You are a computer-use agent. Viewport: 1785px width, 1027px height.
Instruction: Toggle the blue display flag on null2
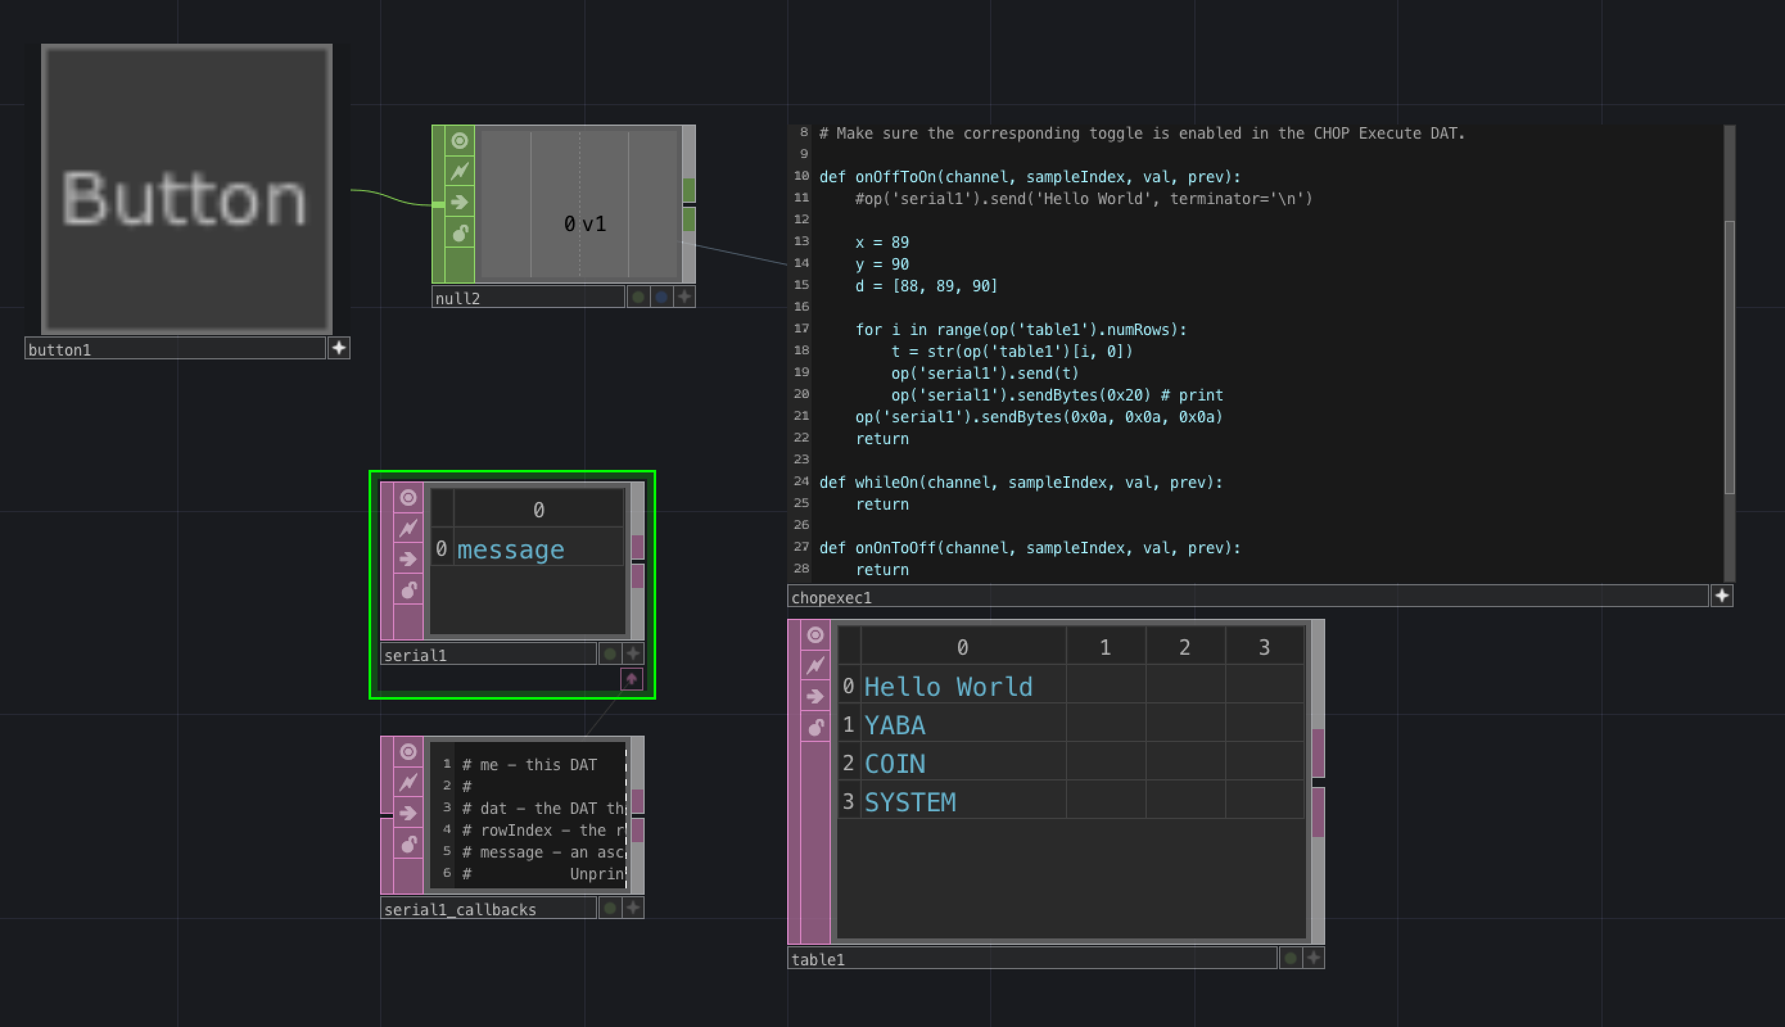(x=661, y=297)
